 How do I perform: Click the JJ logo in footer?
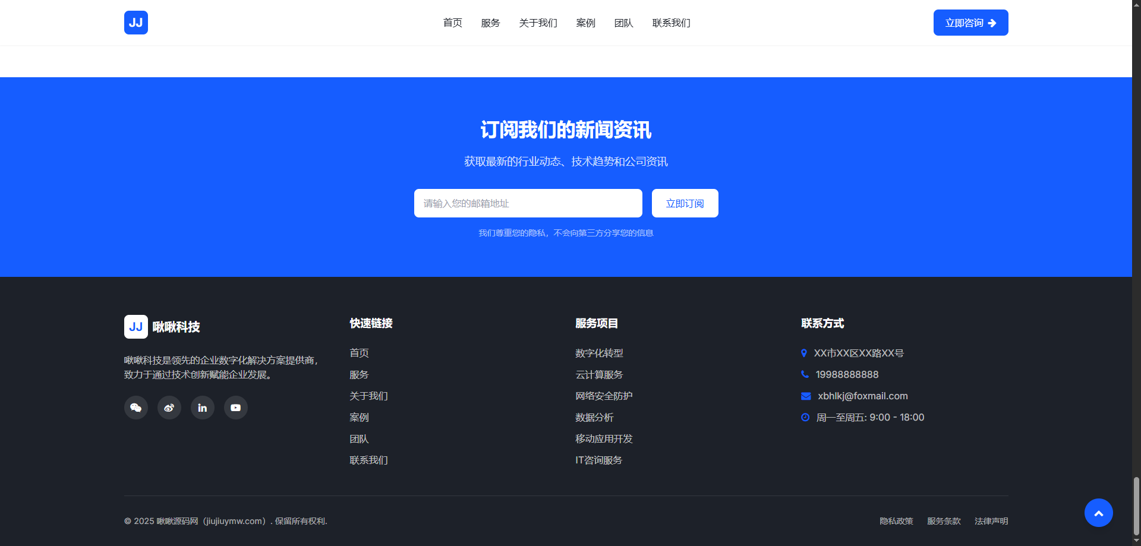(x=136, y=327)
